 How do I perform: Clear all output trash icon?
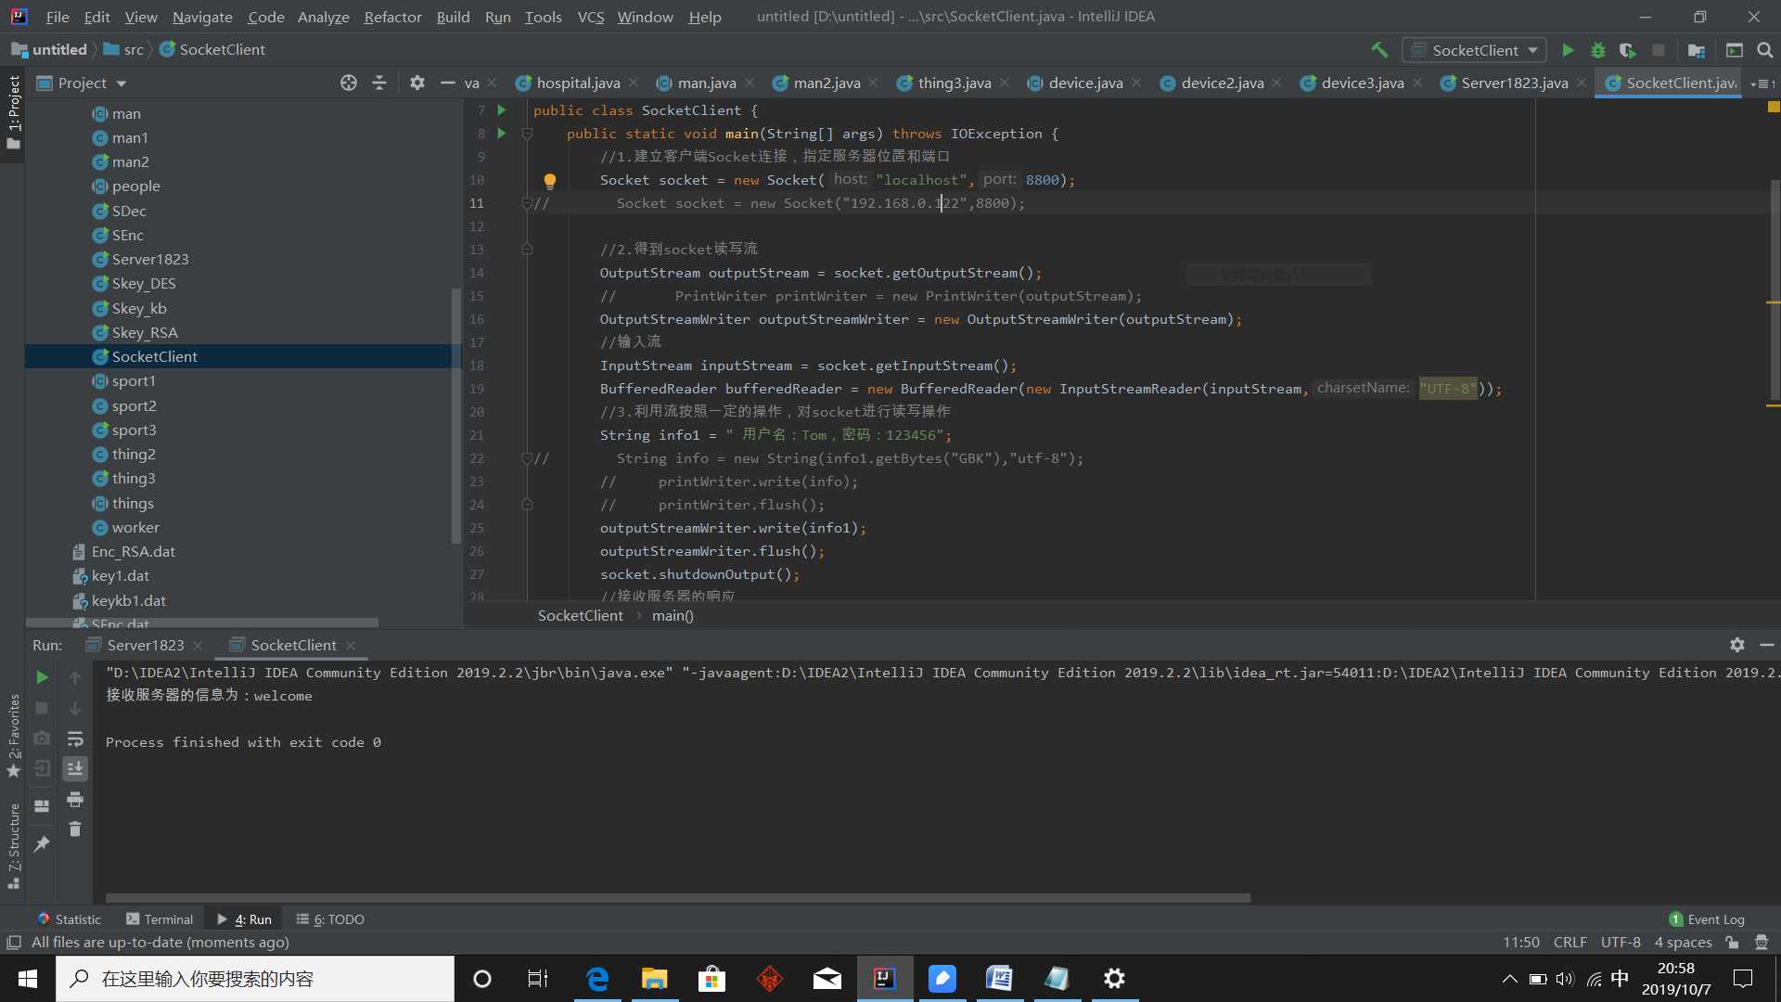(x=75, y=829)
